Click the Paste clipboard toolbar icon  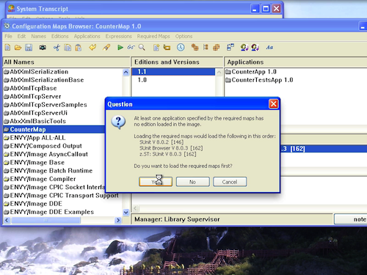tap(79, 47)
